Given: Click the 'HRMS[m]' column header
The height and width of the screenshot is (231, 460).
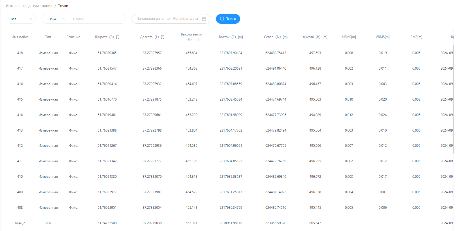Looking at the screenshot, I should 349,37.
